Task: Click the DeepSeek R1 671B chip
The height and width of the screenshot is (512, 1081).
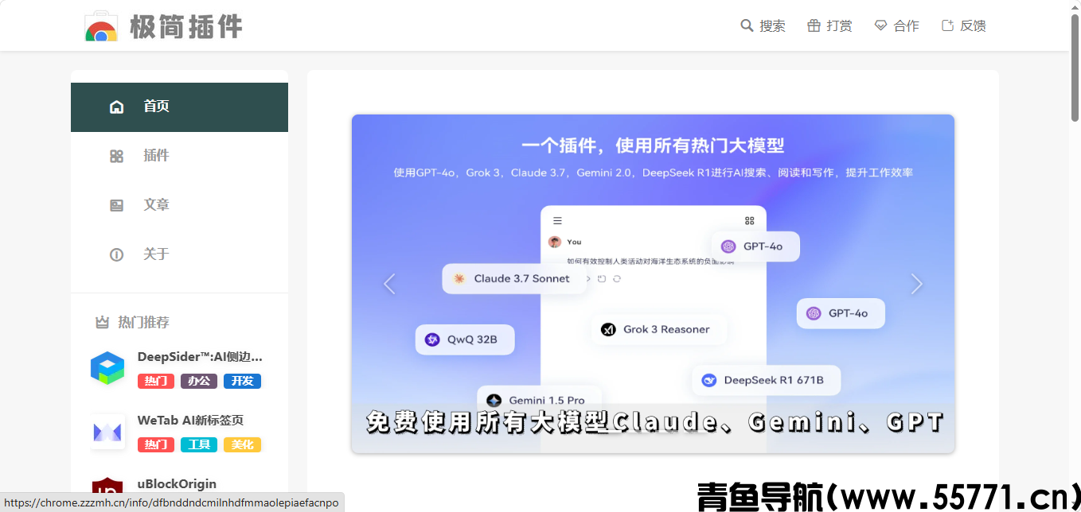Action: click(x=766, y=380)
